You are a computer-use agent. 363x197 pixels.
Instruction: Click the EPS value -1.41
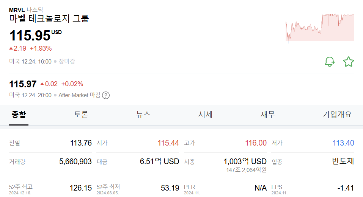tap(346, 188)
